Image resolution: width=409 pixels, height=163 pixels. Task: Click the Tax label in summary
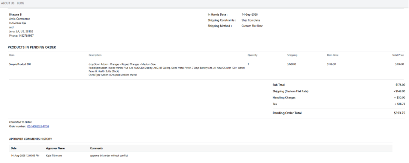point(275,104)
